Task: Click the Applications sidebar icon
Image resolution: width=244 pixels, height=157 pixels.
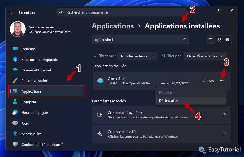Action: click(x=15, y=91)
